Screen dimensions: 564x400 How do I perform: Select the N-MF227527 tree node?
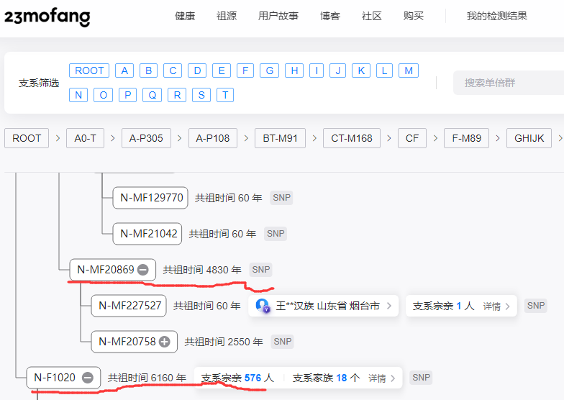pos(129,305)
